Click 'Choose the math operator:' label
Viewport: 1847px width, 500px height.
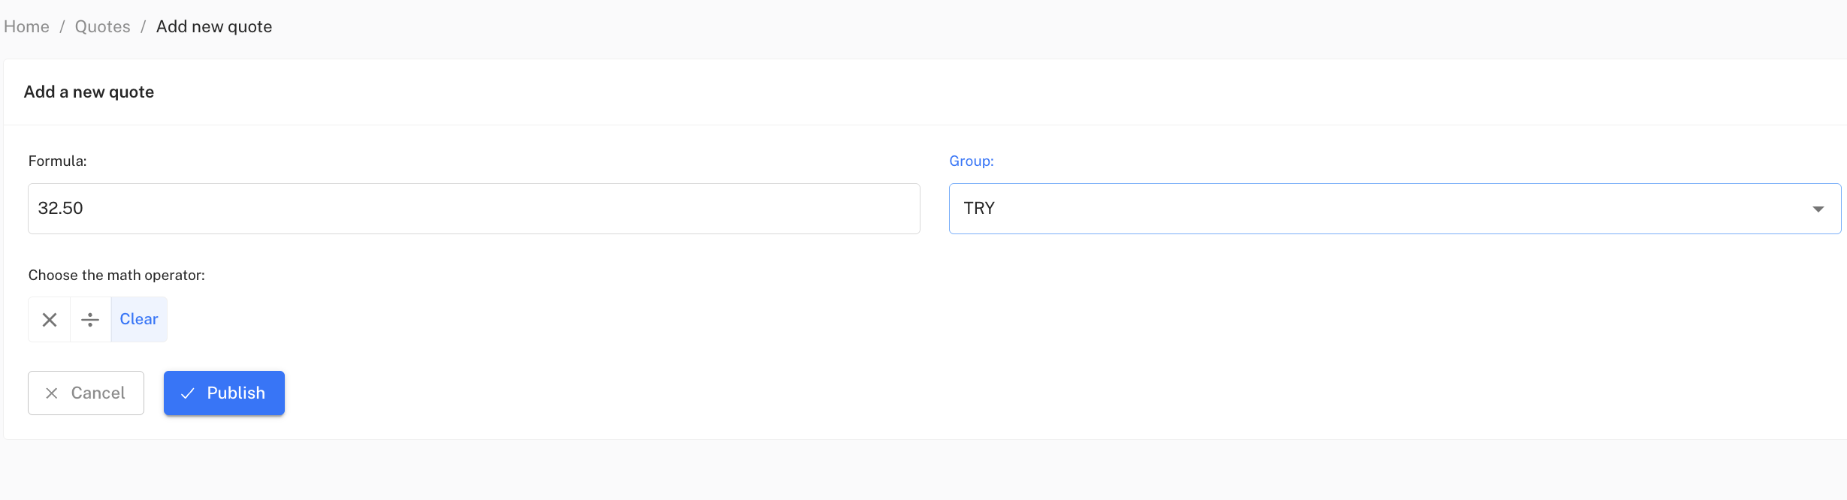116,276
